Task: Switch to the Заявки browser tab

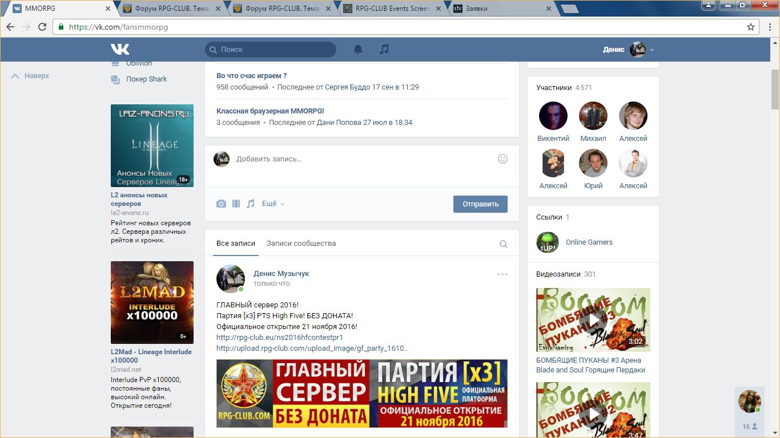Action: point(502,9)
